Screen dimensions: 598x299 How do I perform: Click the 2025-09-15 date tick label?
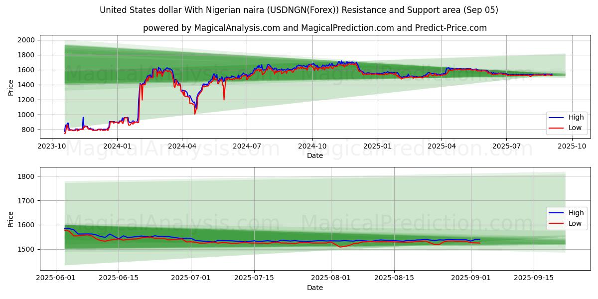click(534, 278)
